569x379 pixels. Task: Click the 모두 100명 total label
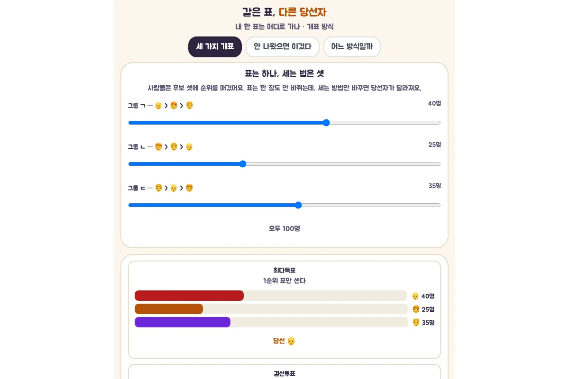click(x=284, y=228)
